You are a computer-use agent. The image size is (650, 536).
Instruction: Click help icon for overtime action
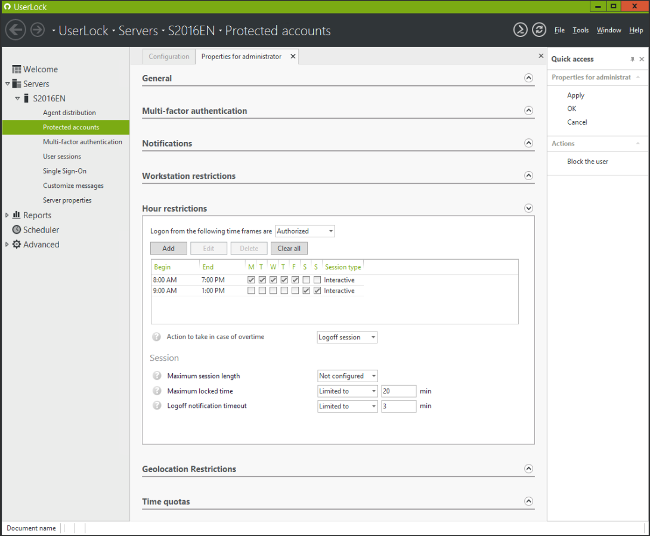[156, 337]
